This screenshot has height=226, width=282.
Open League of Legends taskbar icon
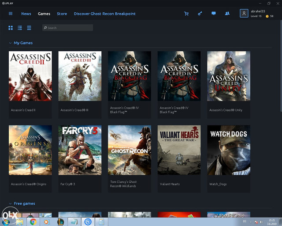60,222
